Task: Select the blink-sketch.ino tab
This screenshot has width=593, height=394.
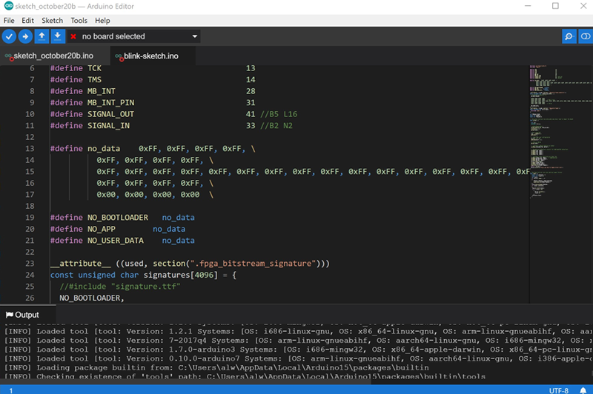Action: pyautogui.click(x=150, y=56)
